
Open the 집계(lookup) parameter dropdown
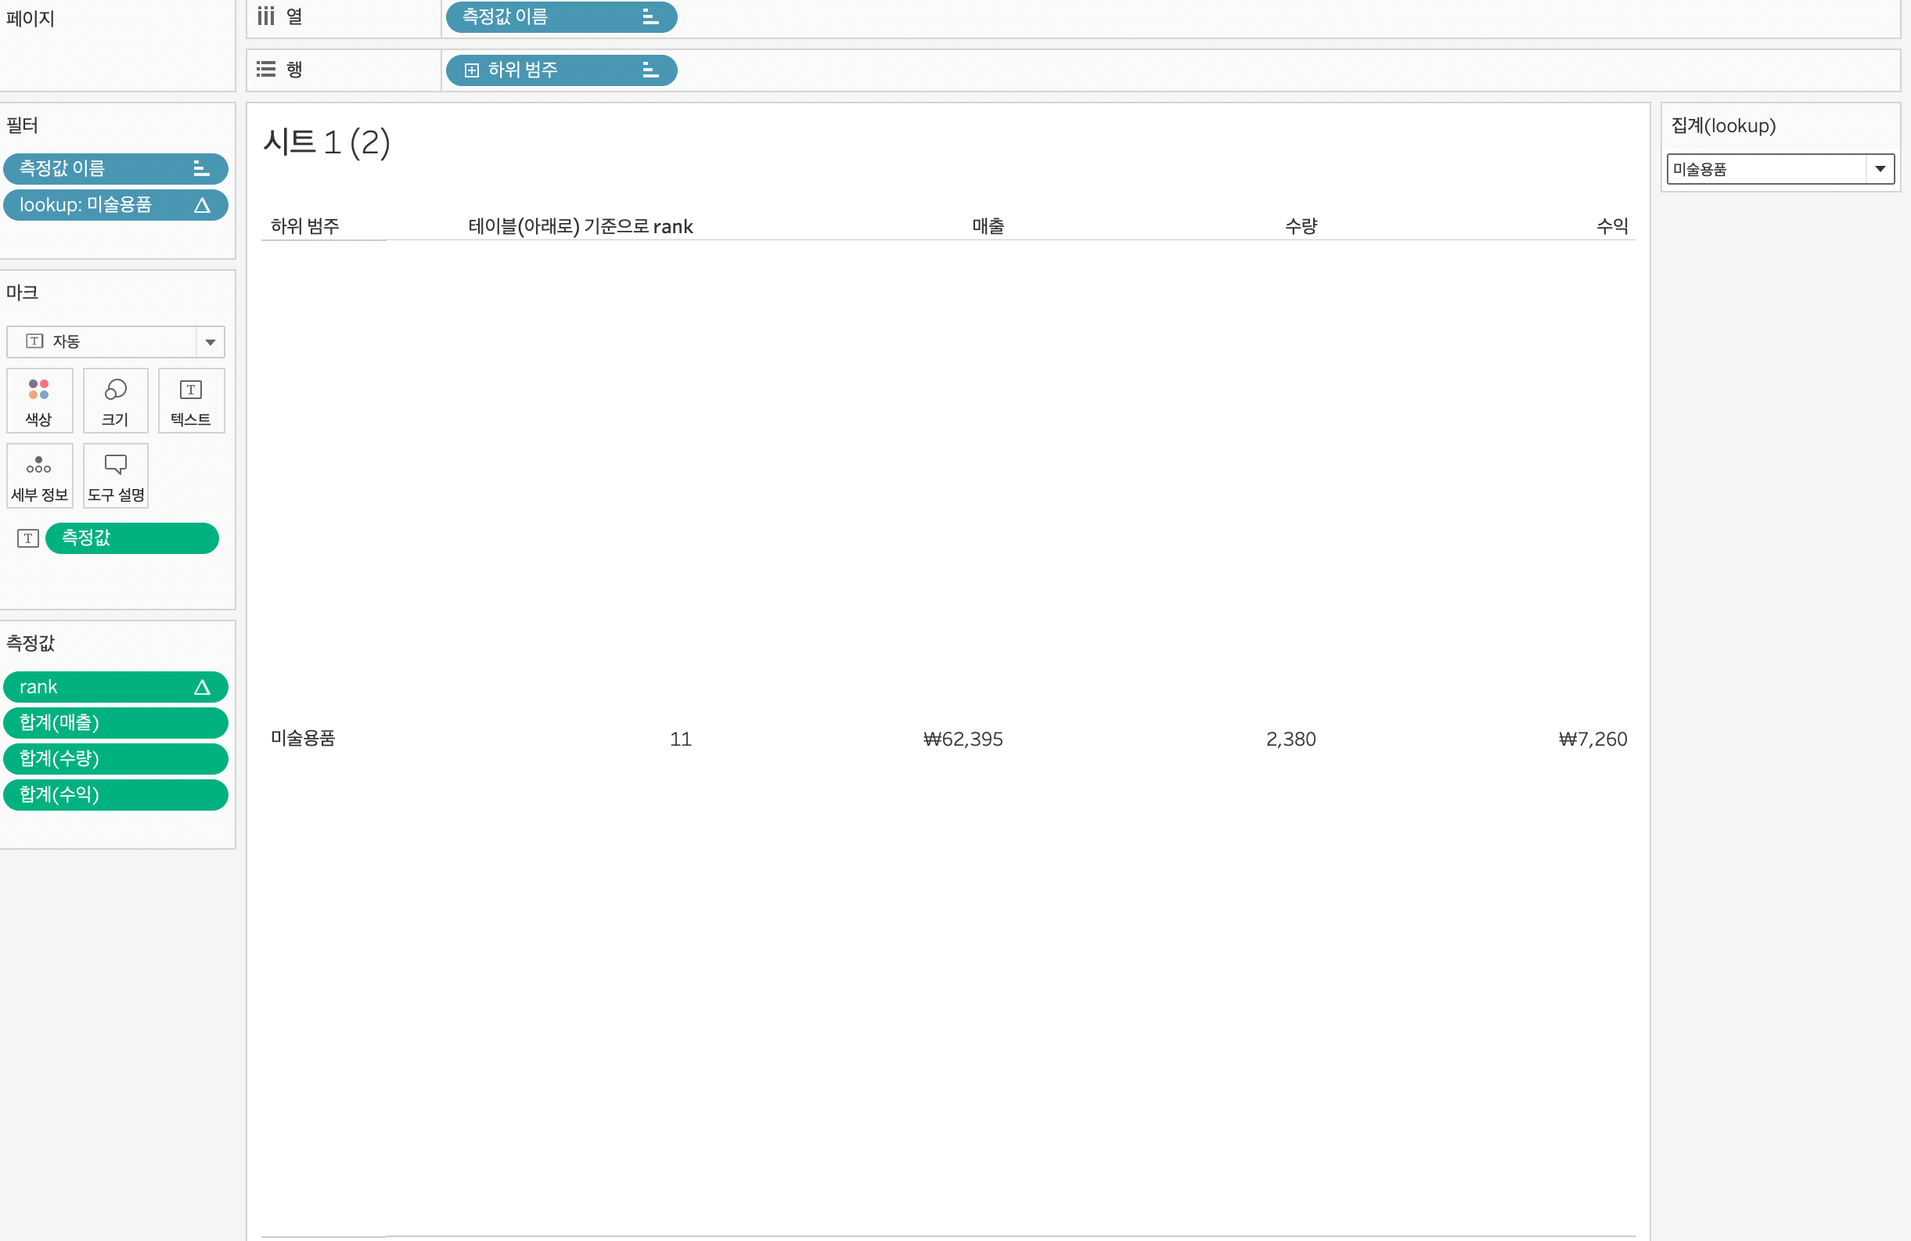click(1880, 168)
